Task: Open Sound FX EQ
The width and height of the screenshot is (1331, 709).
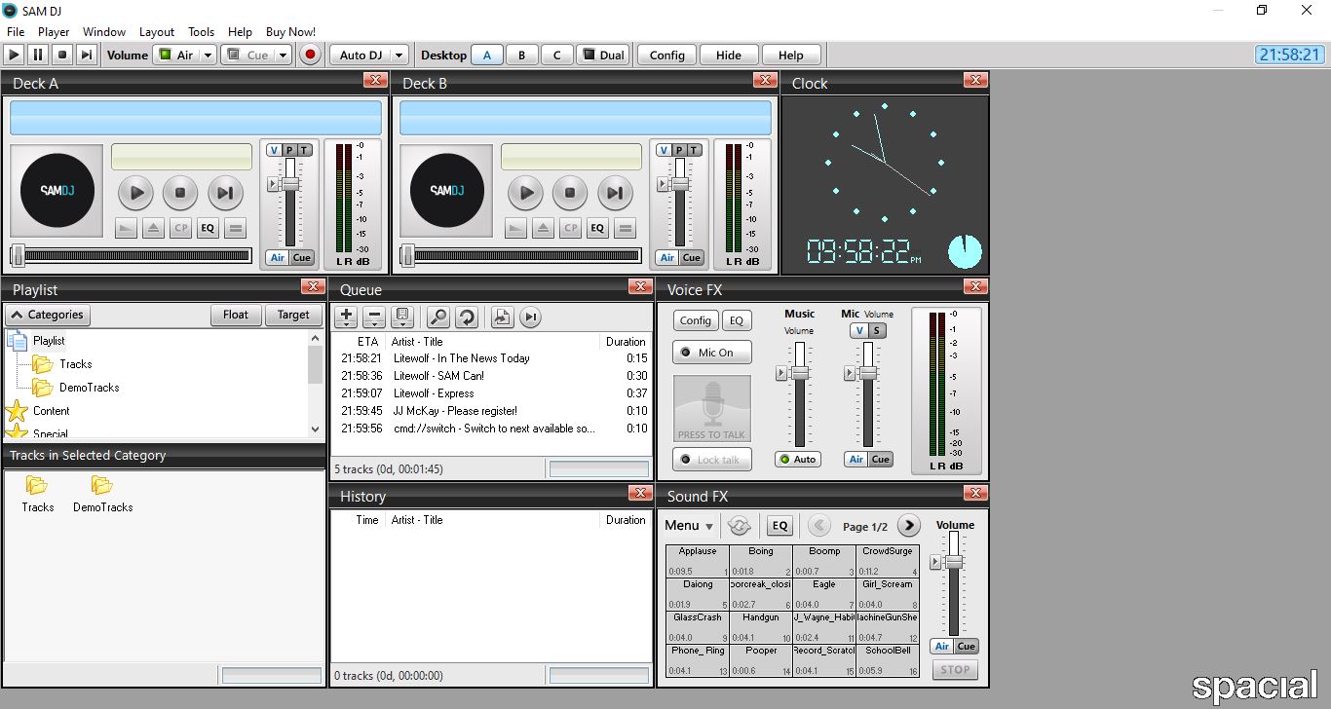Action: coord(780,526)
